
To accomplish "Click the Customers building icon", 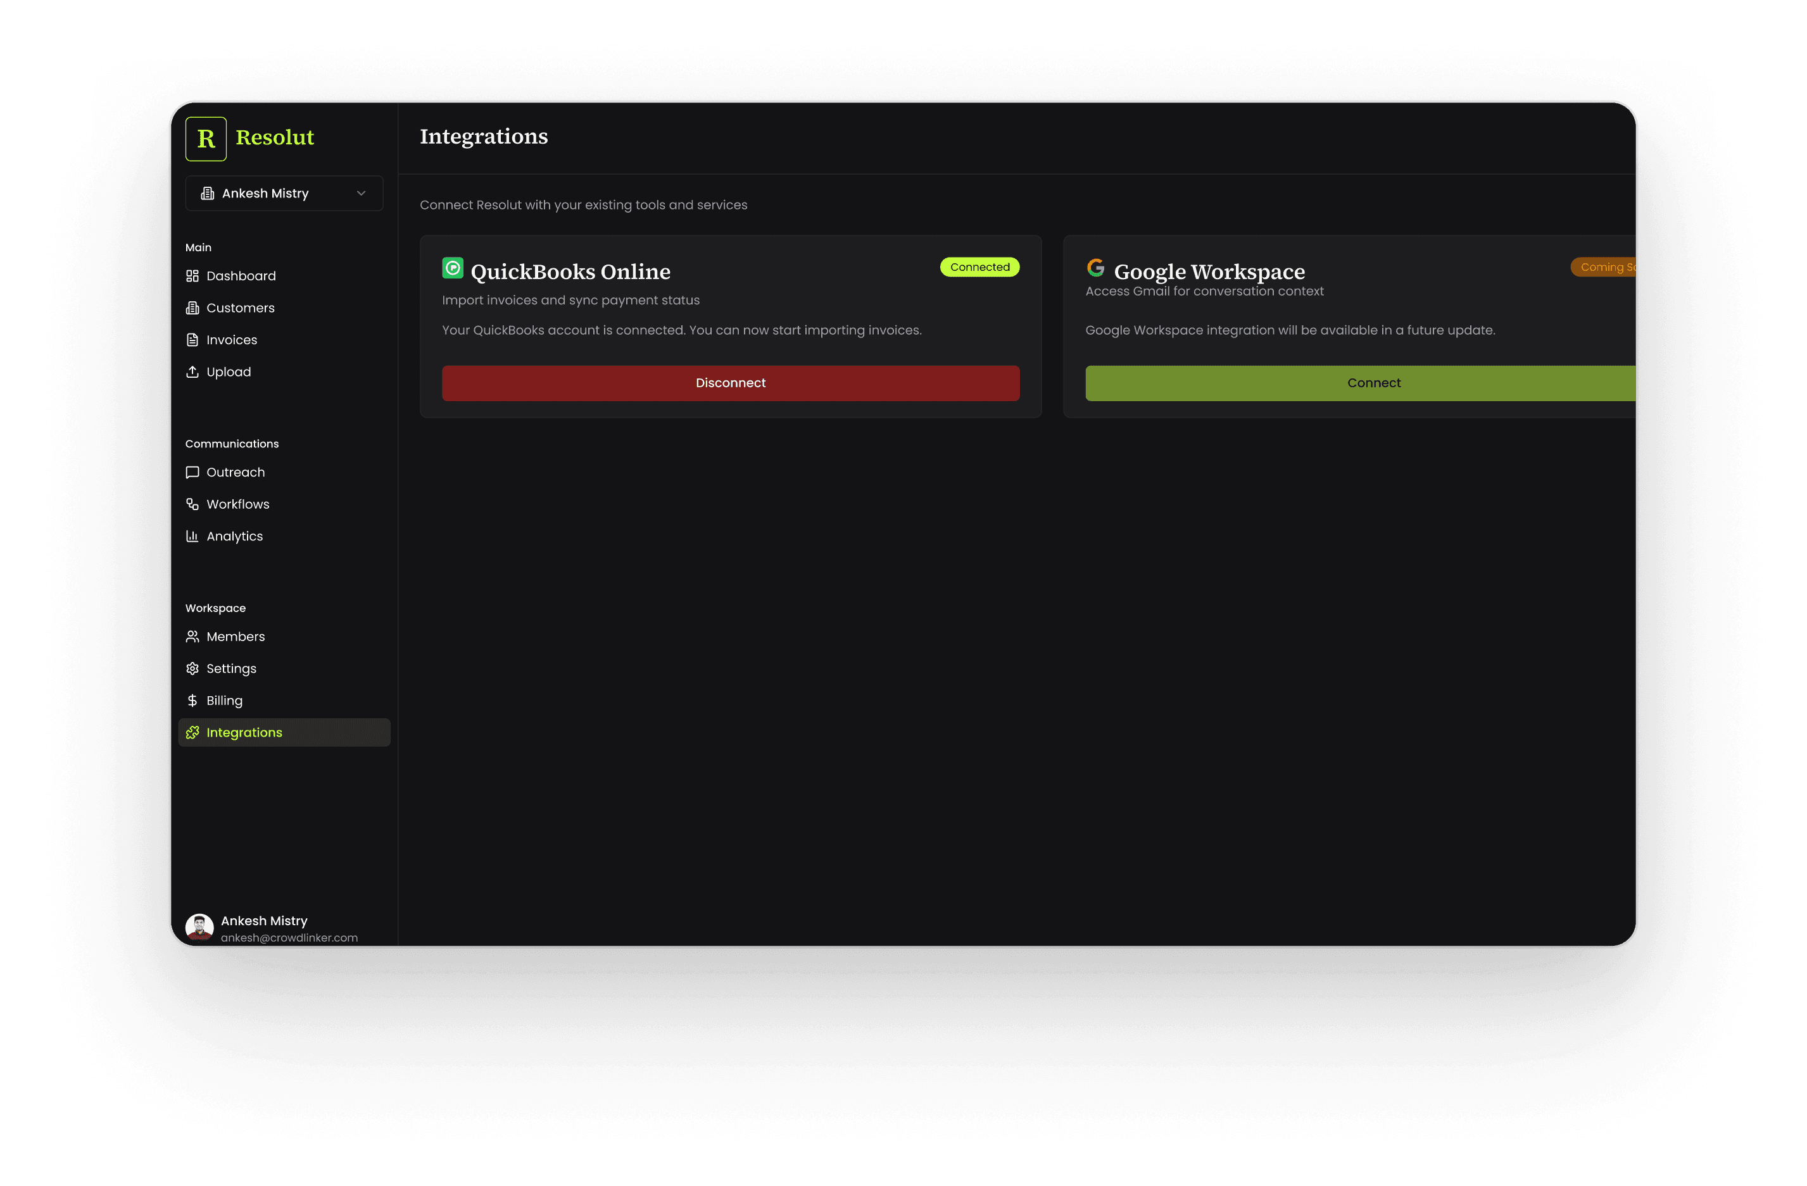I will [192, 308].
